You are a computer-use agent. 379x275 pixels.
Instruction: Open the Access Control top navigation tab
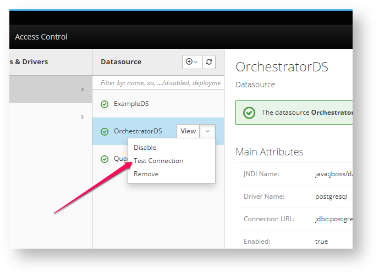[41, 37]
